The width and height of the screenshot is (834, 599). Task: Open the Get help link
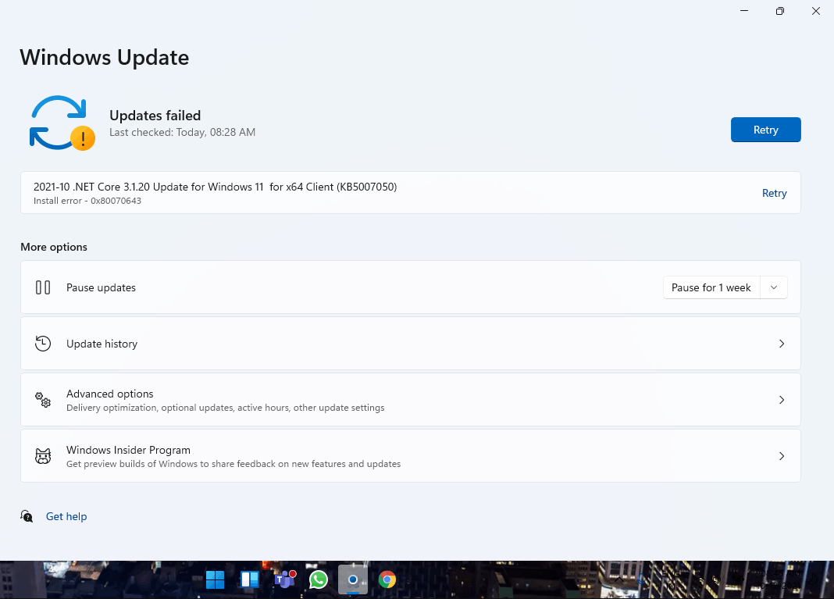[x=66, y=516]
